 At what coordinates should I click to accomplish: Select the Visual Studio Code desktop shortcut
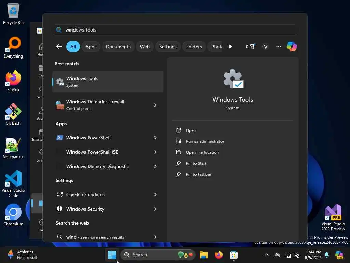[x=13, y=184]
